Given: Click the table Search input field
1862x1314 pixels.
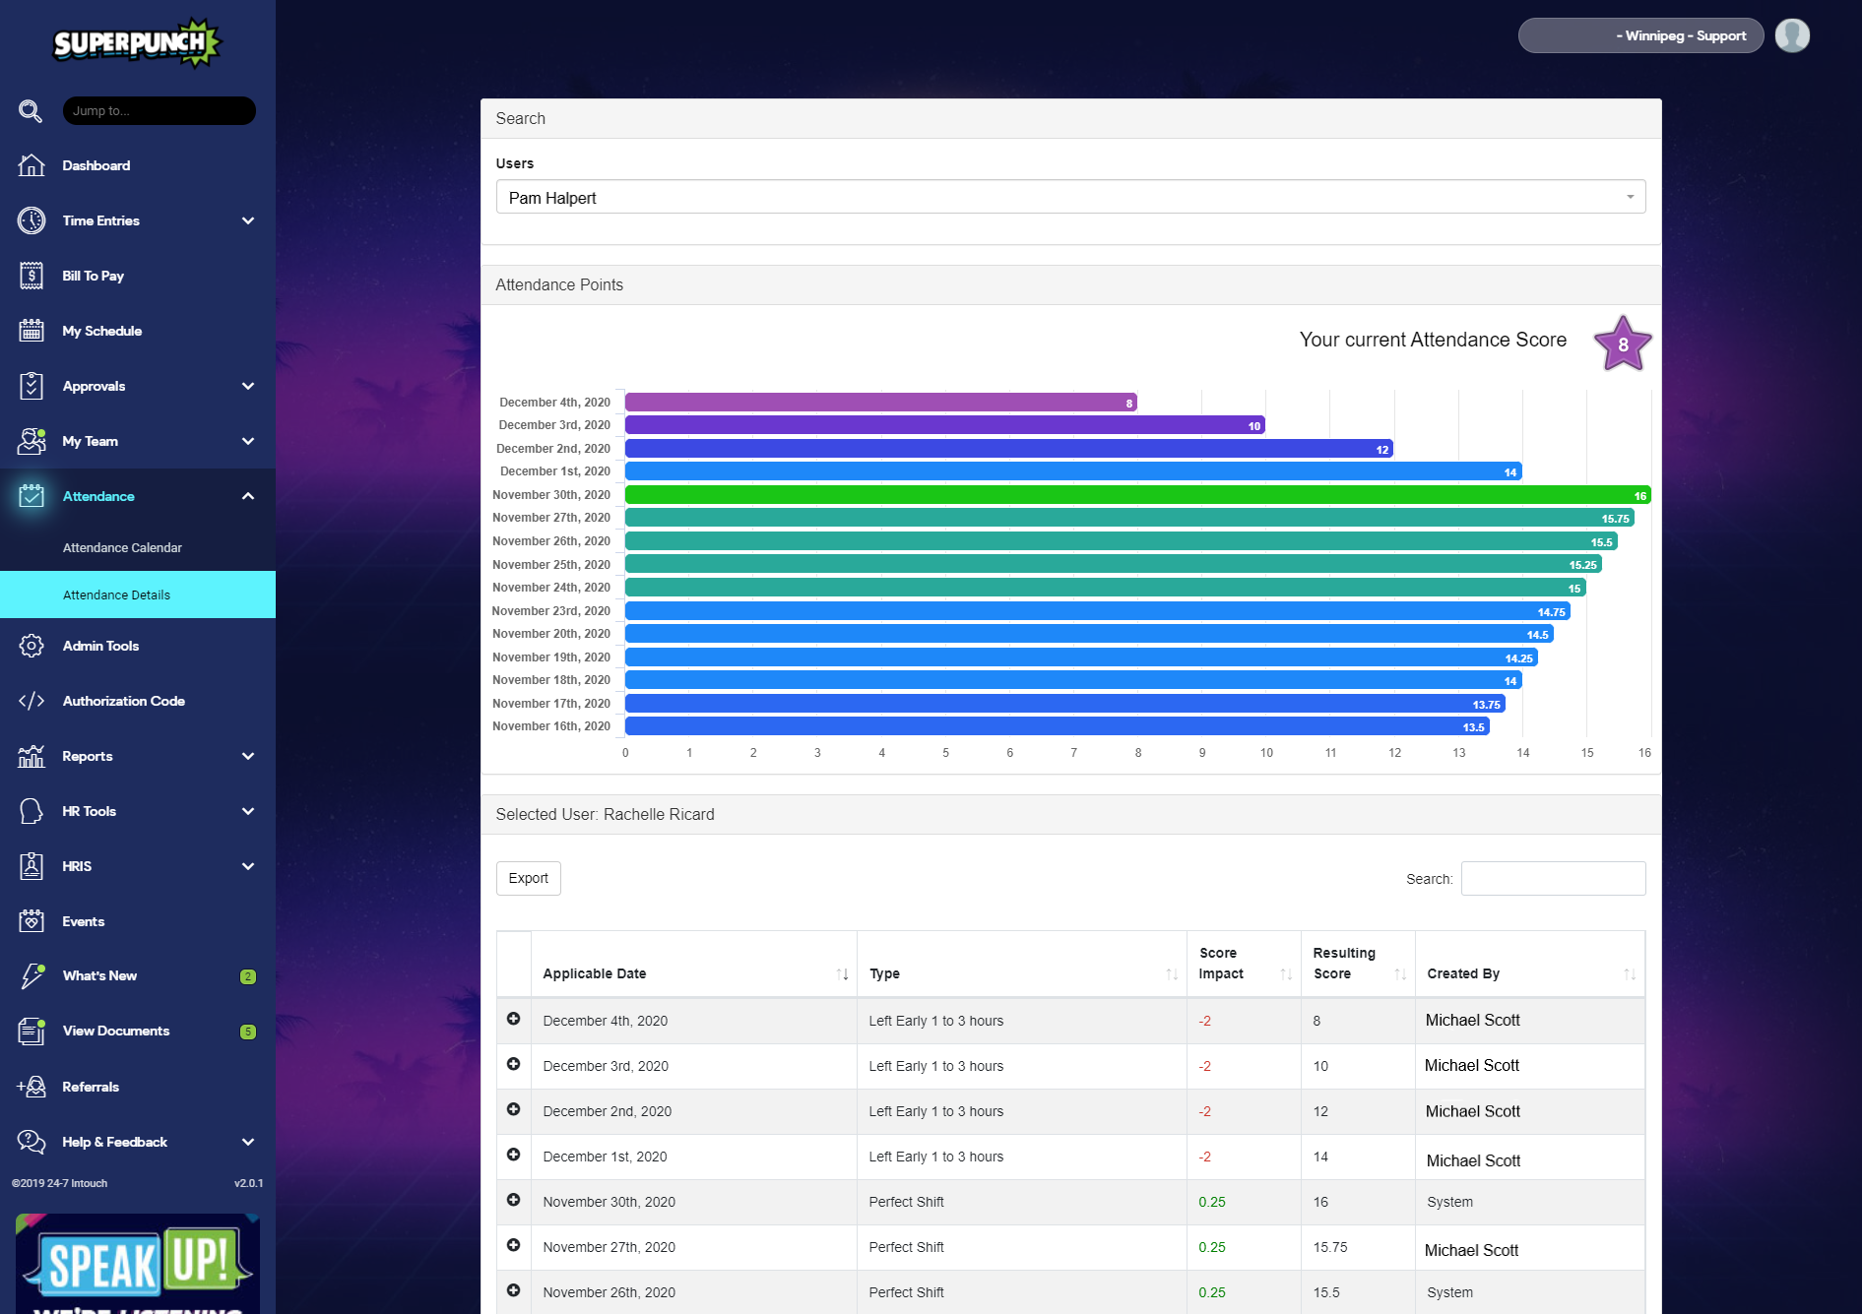Looking at the screenshot, I should point(1552,879).
